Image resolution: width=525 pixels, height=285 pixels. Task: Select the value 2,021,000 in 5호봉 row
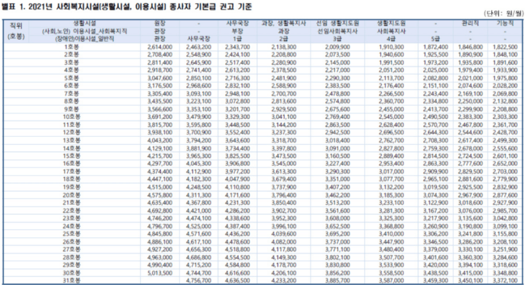click(x=470, y=78)
